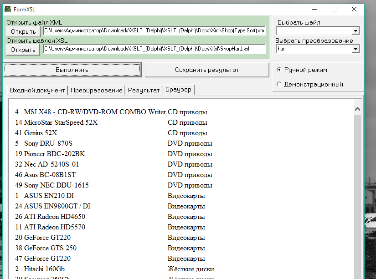Click row 20 GeForce GT220
Viewport: 376px width, 279px height.
coord(110,238)
